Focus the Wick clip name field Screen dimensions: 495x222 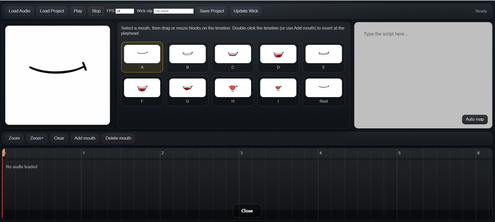[x=173, y=11]
